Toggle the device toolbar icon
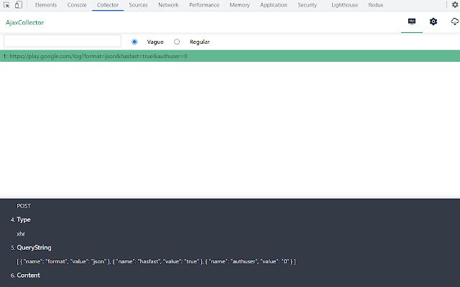 click(19, 5)
